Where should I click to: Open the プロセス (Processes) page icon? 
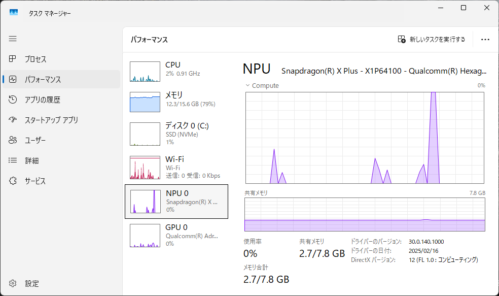13,59
